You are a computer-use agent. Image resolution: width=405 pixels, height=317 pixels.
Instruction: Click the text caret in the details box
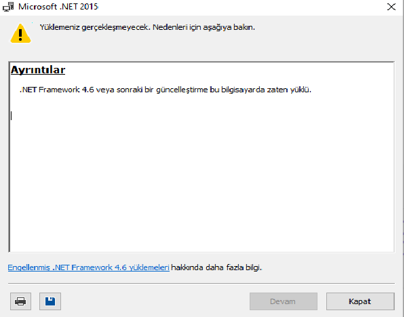(x=12, y=115)
